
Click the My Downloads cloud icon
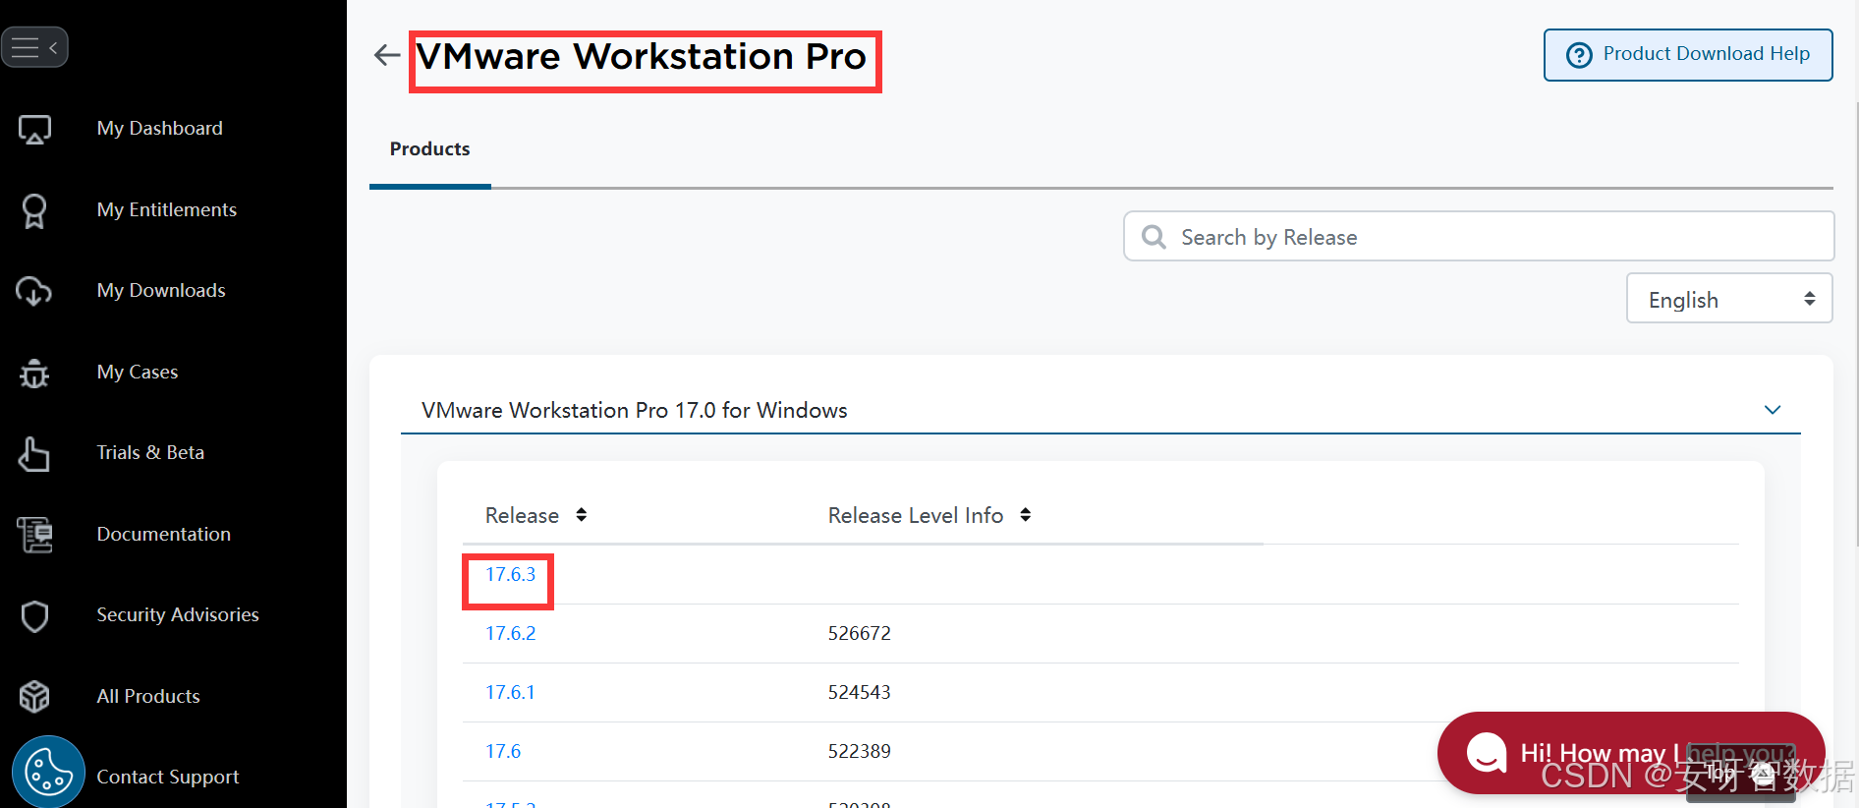pyautogui.click(x=34, y=291)
